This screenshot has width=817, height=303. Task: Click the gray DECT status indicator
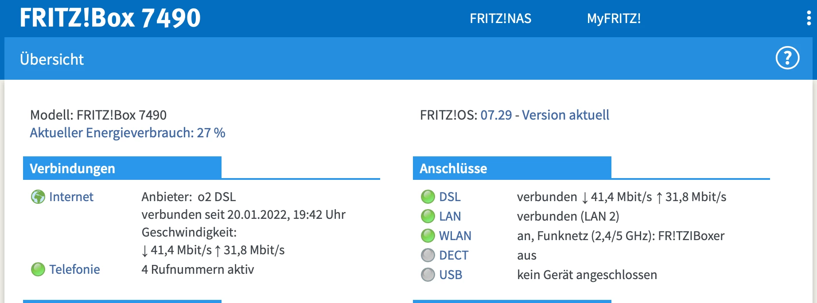pos(428,255)
